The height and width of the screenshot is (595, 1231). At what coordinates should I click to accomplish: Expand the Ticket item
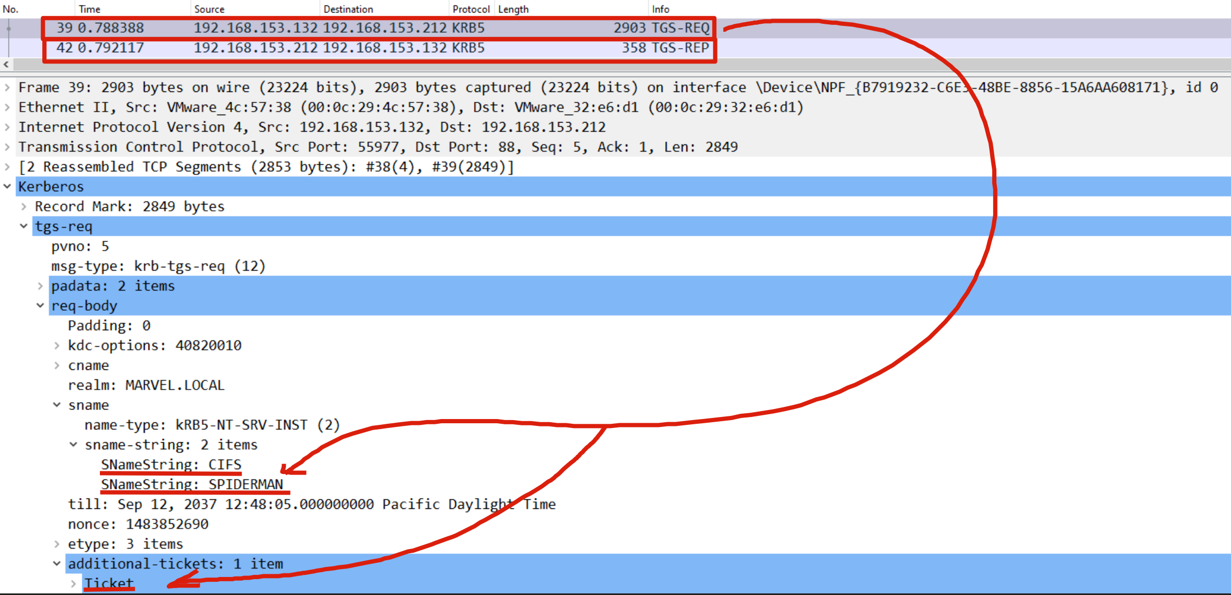tap(73, 583)
